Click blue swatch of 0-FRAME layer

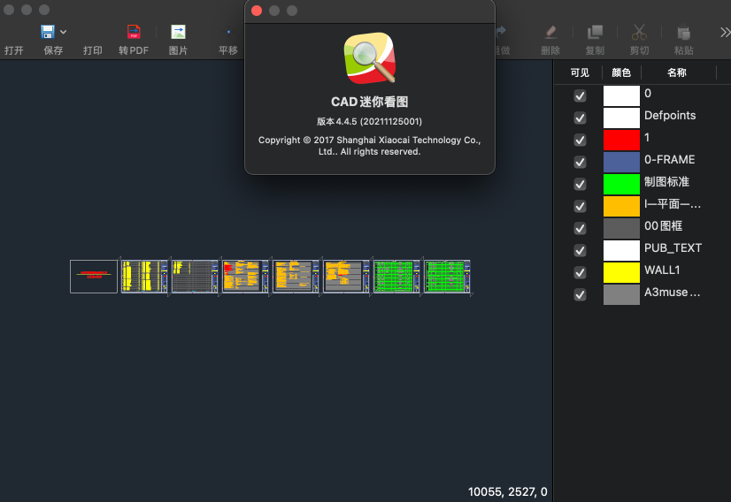pyautogui.click(x=621, y=162)
